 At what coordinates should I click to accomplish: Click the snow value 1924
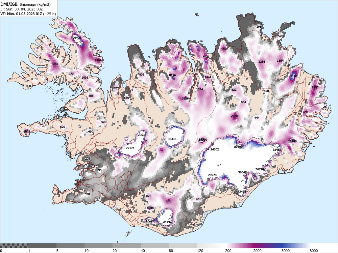click(54, 64)
